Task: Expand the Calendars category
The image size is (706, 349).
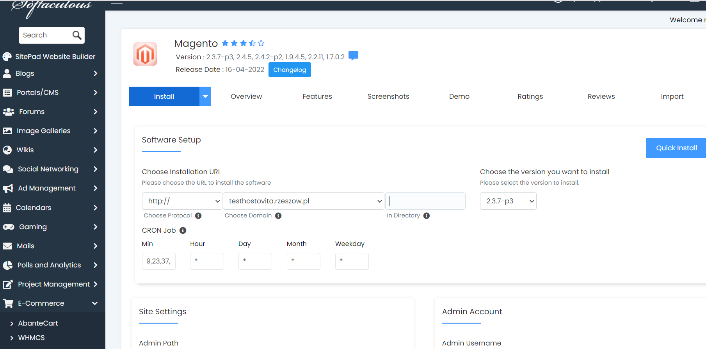Action: click(x=95, y=208)
